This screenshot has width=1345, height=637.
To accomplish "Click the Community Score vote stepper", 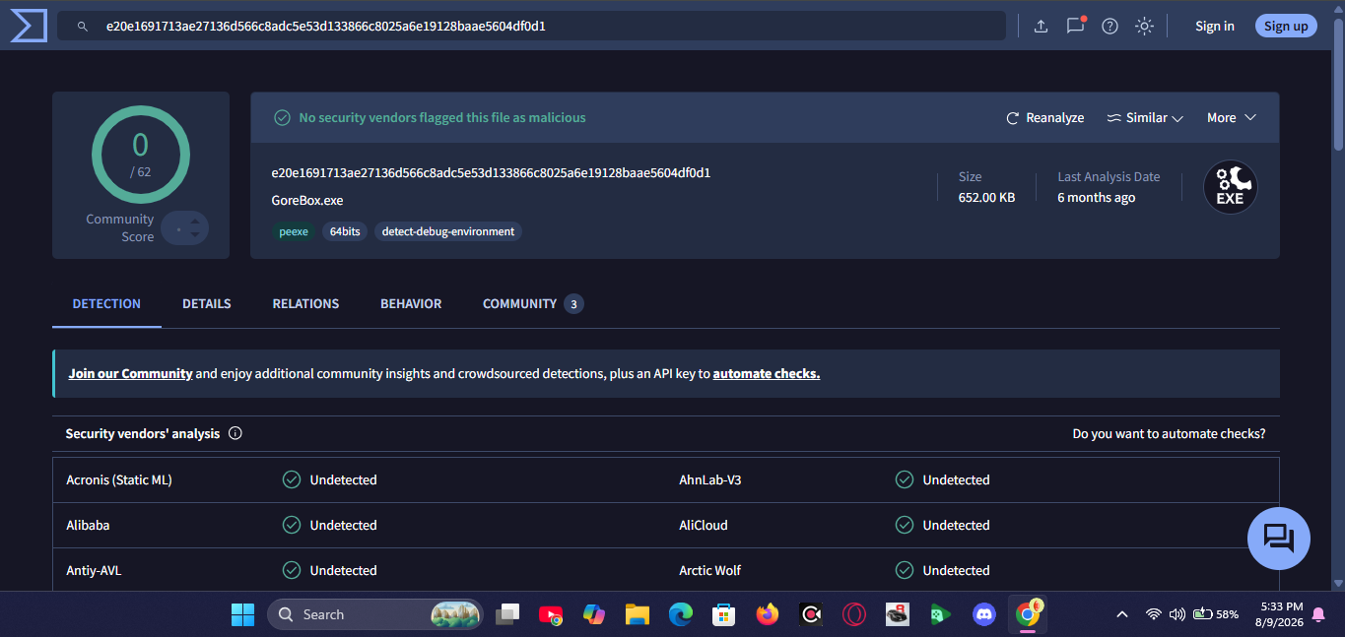I will coord(185,228).
